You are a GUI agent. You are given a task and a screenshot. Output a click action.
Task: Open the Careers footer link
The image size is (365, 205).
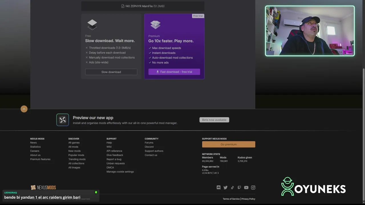click(35, 151)
